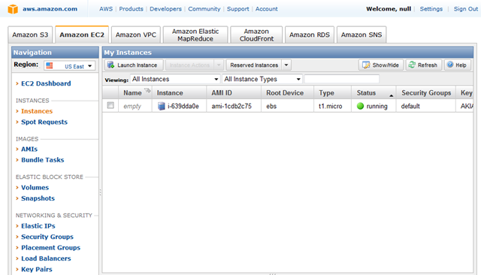Click the server icon beside i-639dda0e

tap(162, 106)
